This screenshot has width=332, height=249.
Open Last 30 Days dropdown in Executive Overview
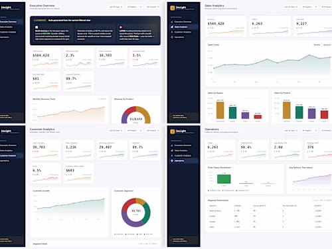click(116, 7)
